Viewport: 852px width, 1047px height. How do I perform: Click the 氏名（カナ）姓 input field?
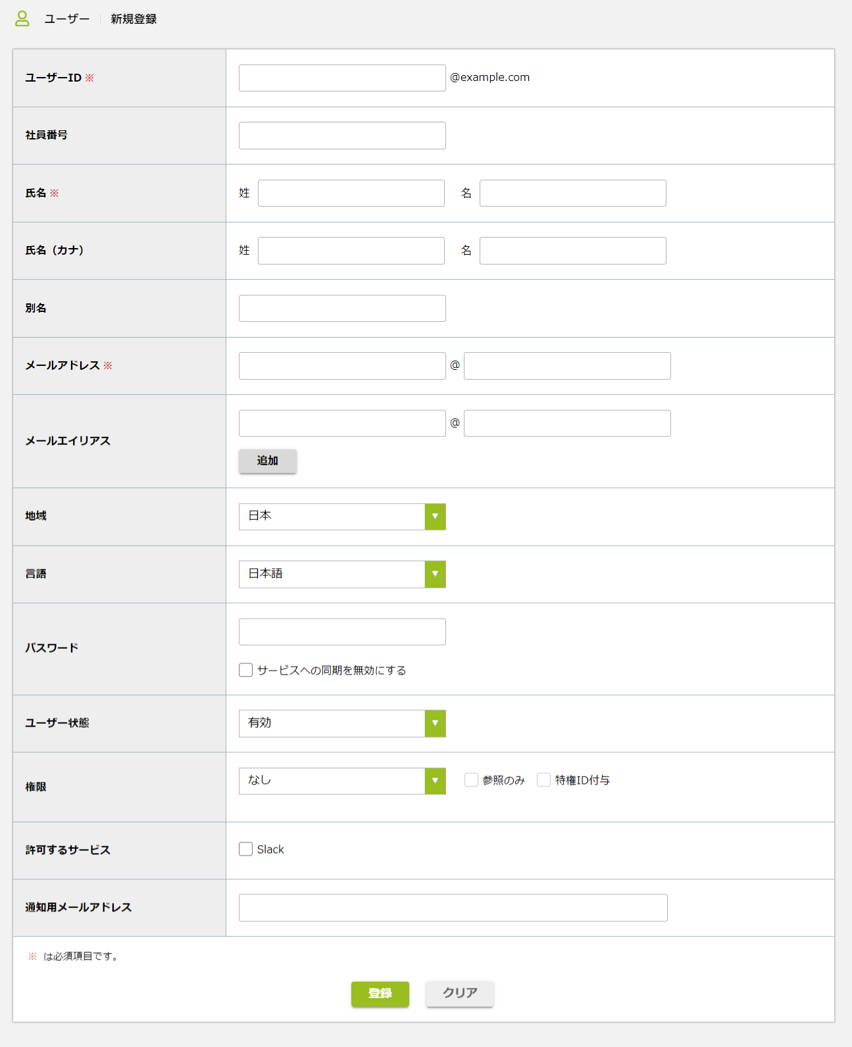click(351, 251)
